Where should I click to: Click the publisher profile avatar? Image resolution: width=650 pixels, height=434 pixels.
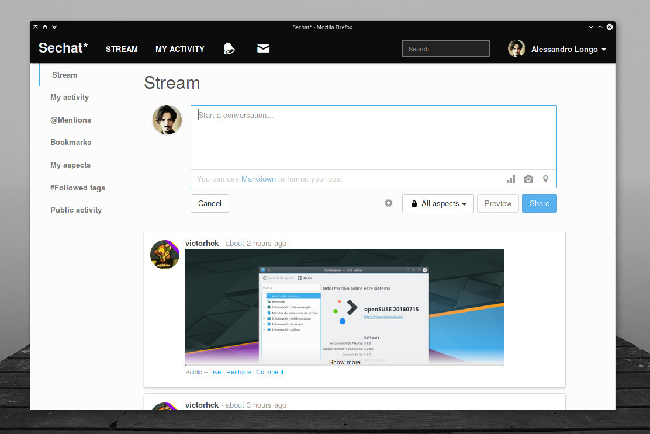(167, 120)
